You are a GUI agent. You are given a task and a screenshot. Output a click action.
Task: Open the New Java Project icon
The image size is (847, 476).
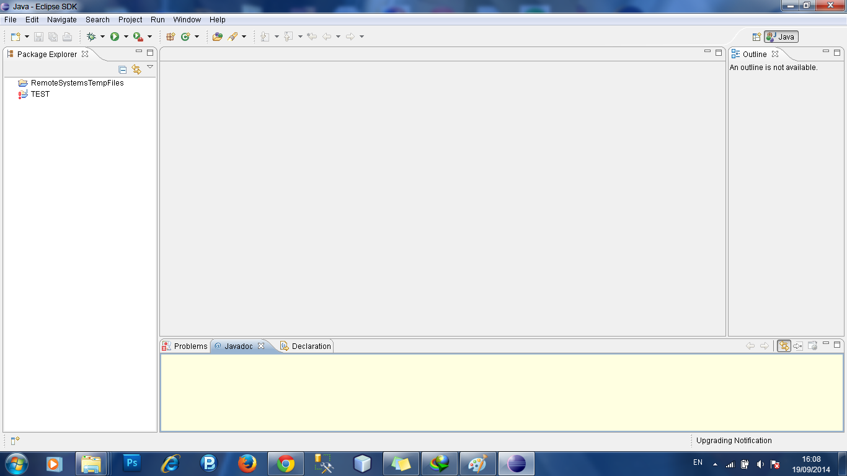(169, 36)
